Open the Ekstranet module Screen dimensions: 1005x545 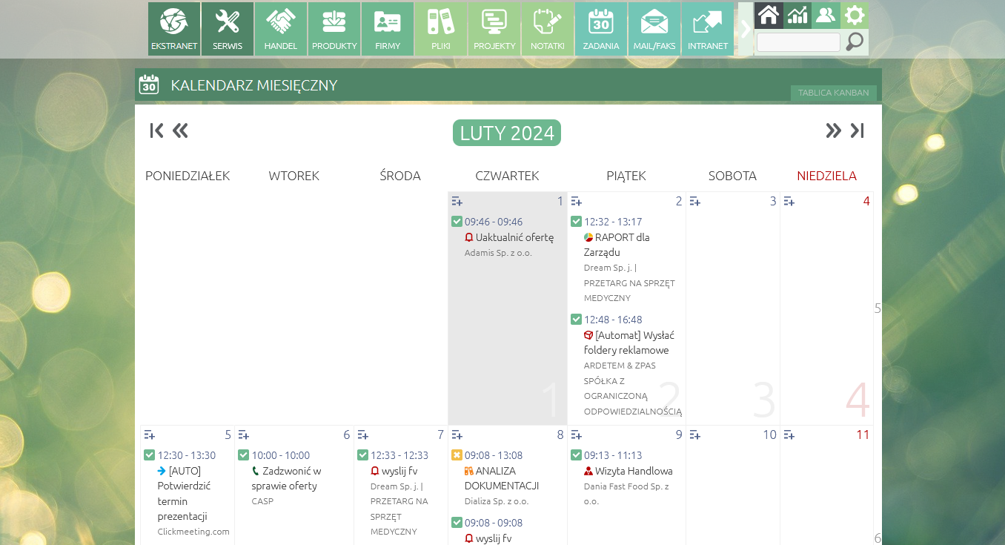coord(174,29)
